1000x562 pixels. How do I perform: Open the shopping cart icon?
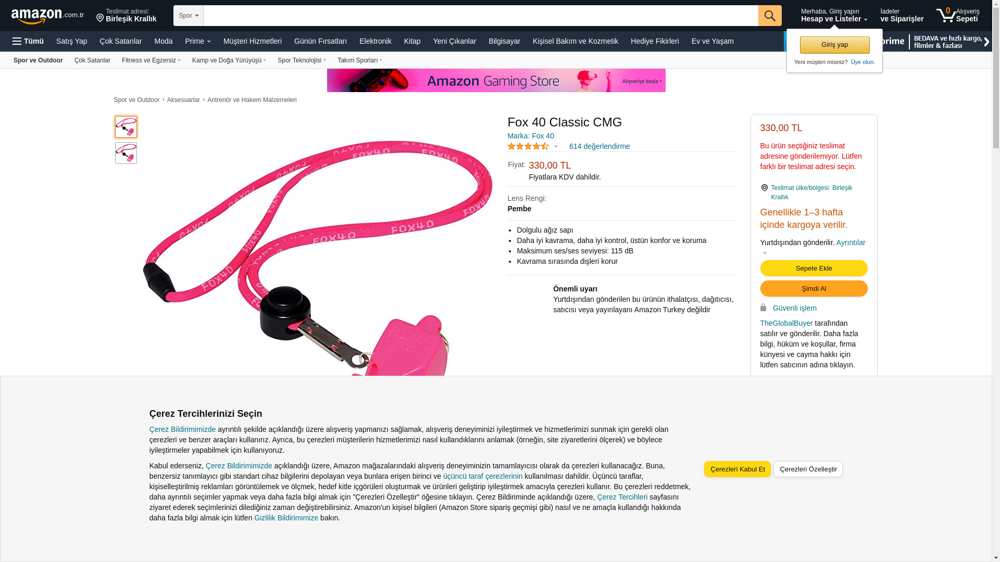click(946, 15)
